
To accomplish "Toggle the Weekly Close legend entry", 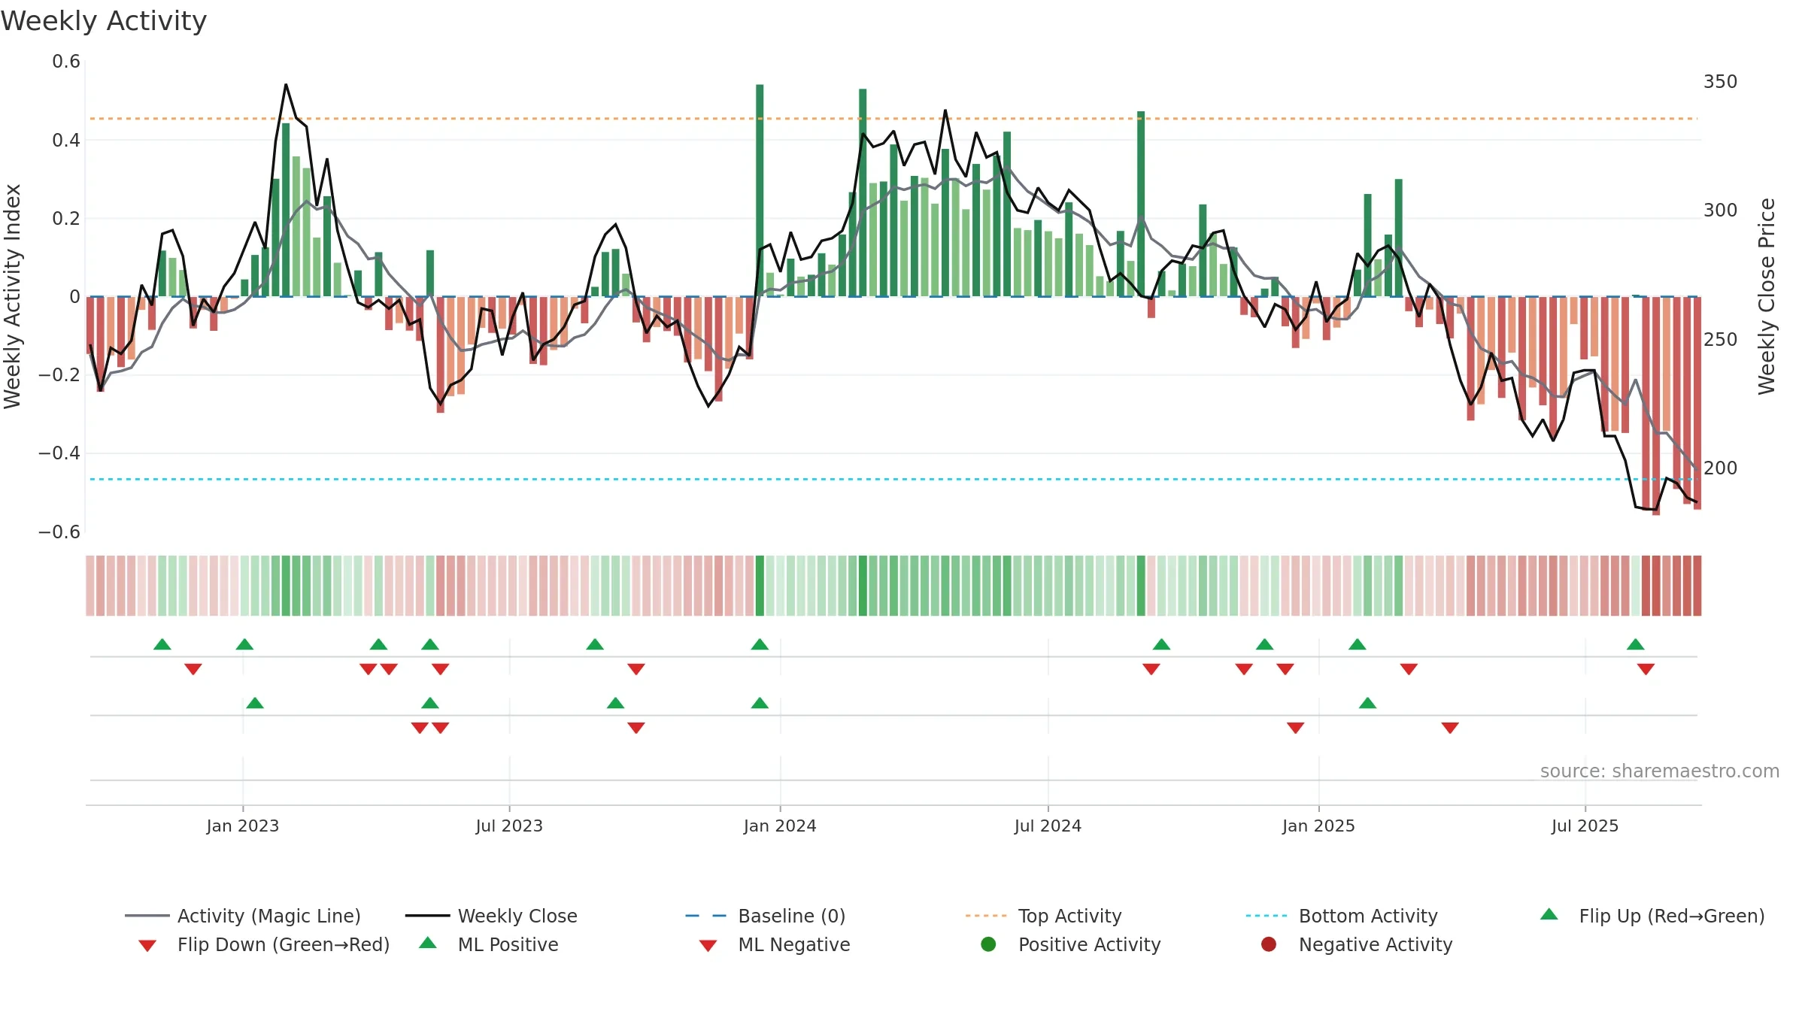I will click(491, 916).
